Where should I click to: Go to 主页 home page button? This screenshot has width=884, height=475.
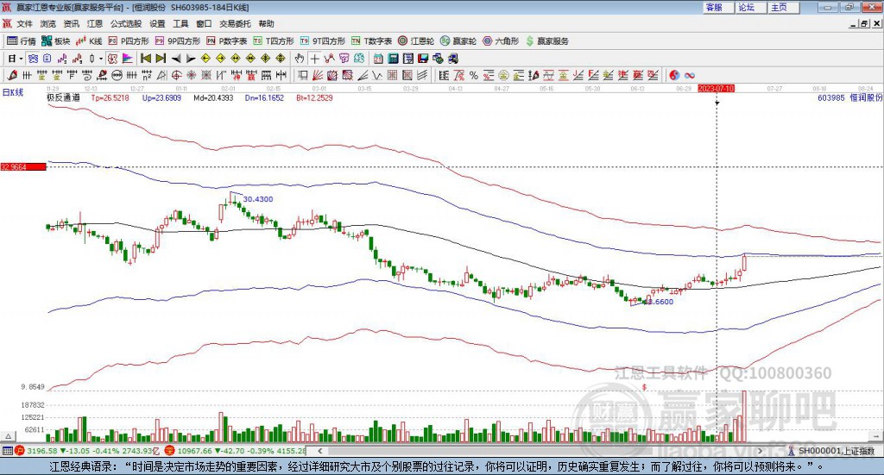(x=779, y=7)
